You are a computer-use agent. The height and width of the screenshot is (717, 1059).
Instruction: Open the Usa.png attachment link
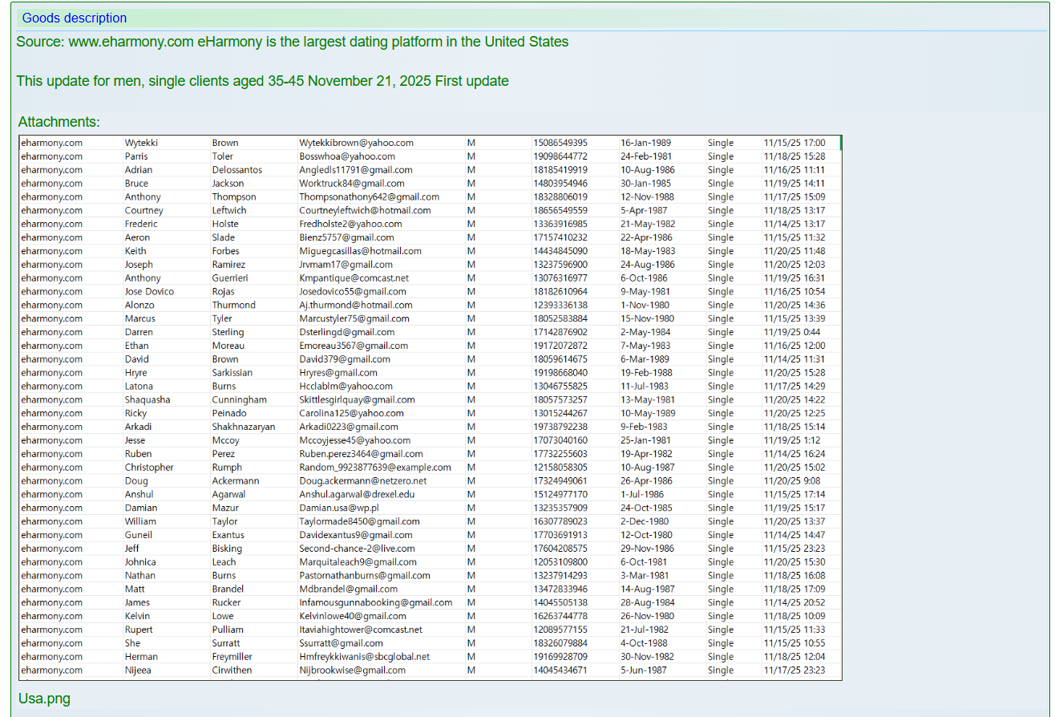coord(44,699)
